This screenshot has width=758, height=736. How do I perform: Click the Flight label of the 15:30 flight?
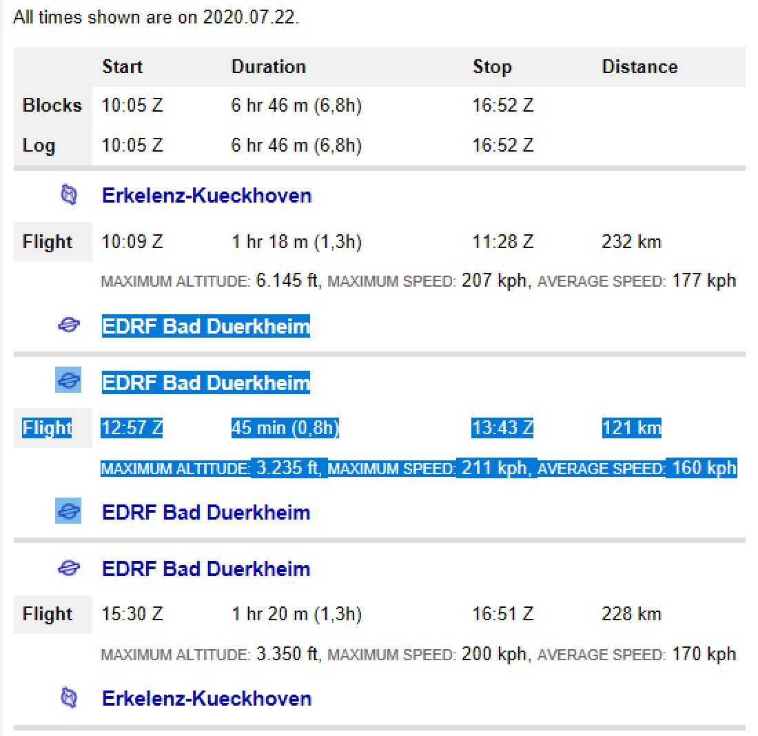[x=48, y=614]
